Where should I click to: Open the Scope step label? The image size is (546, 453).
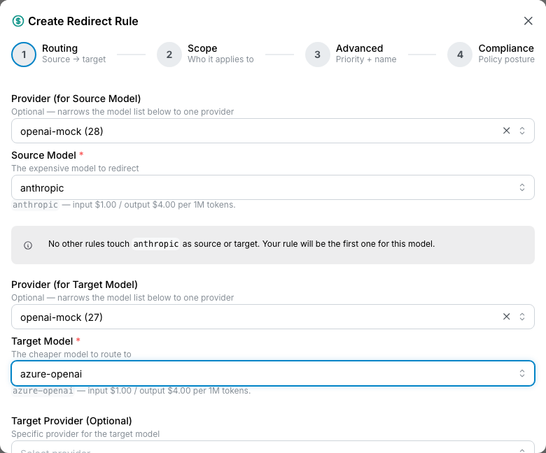pyautogui.click(x=202, y=48)
